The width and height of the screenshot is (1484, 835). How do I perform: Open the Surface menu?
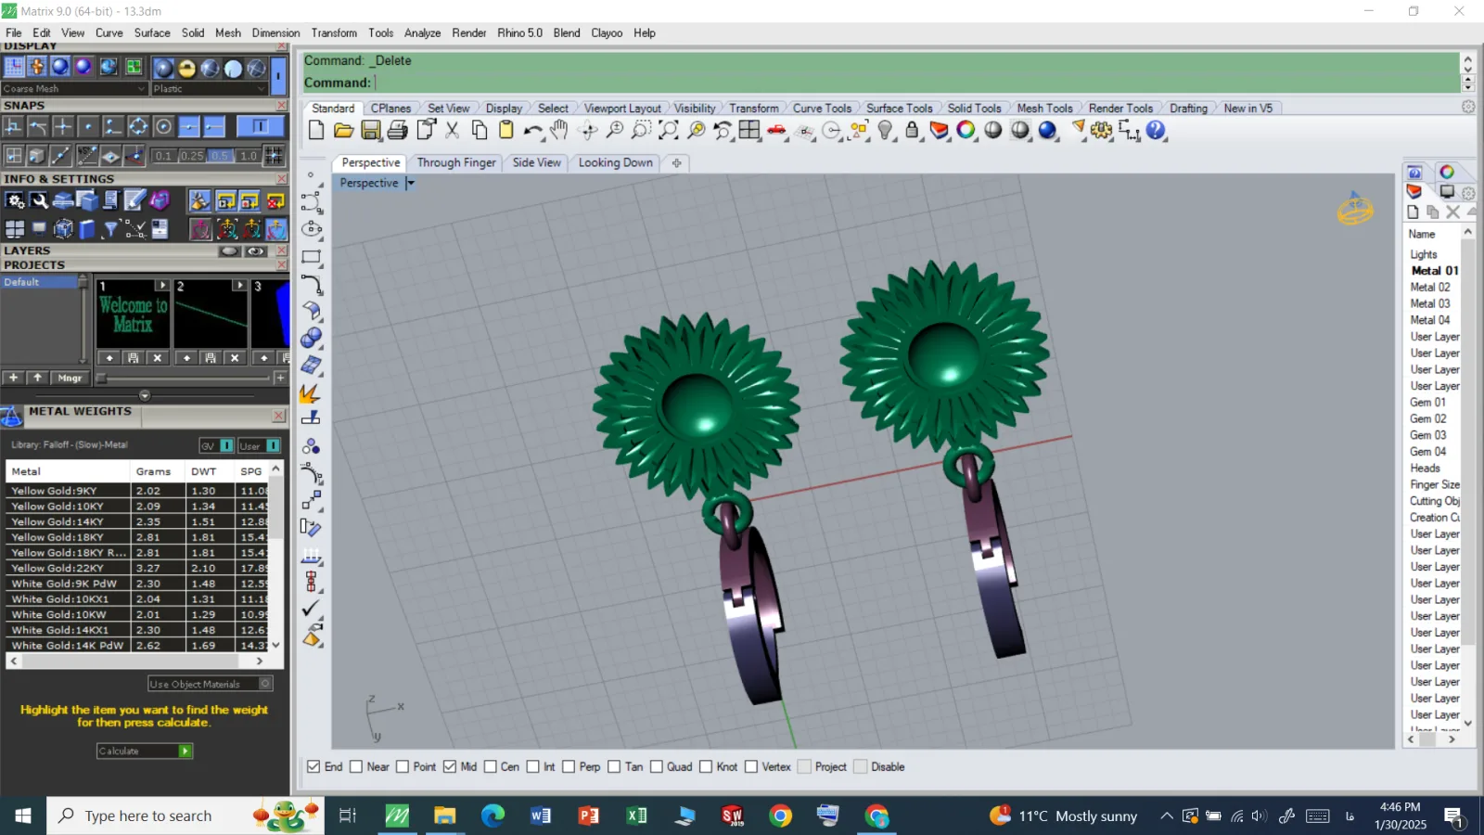tap(152, 32)
